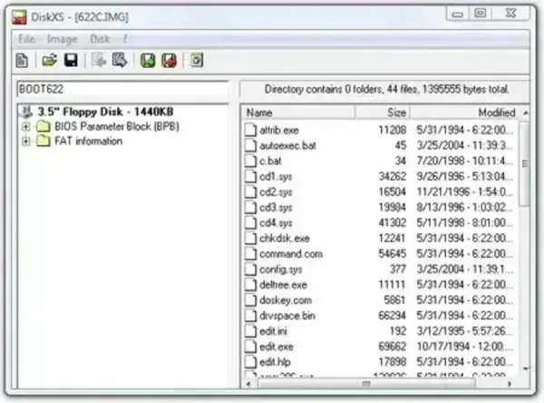Open the File menu

point(26,39)
